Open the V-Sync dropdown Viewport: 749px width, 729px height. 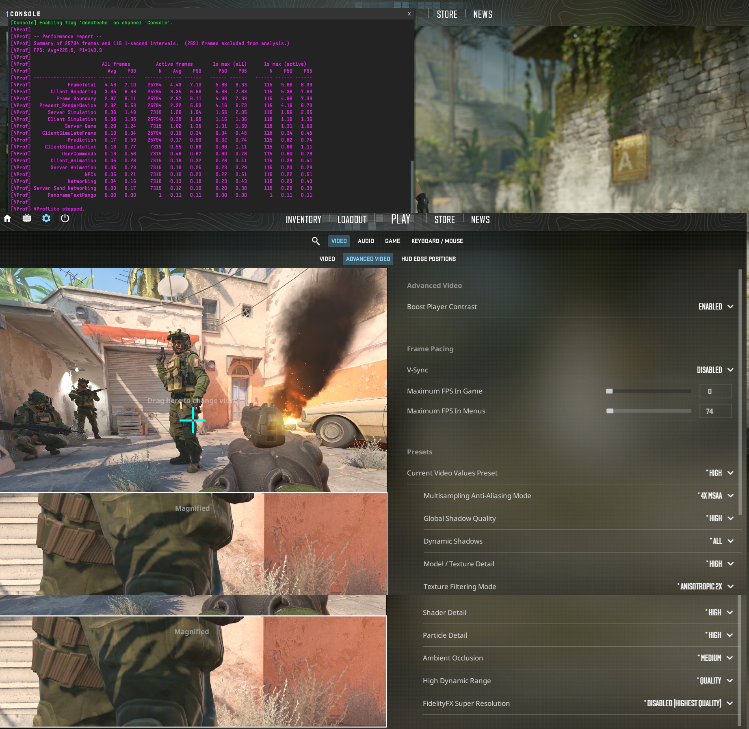click(x=715, y=370)
